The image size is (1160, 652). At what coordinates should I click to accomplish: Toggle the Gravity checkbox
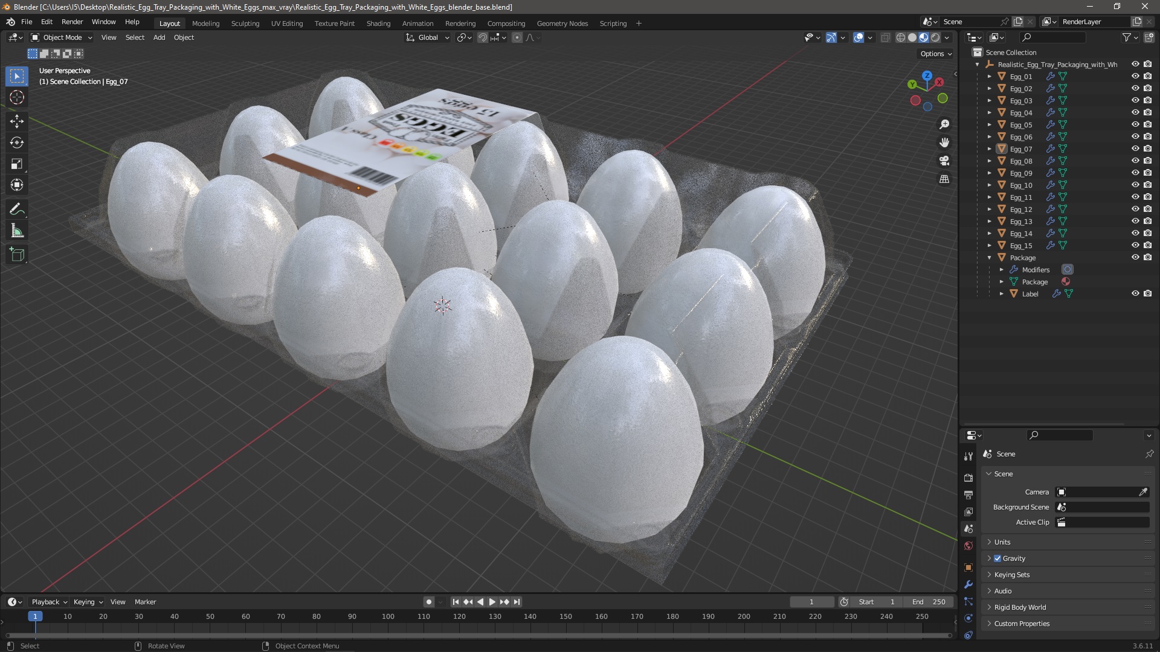pos(997,558)
